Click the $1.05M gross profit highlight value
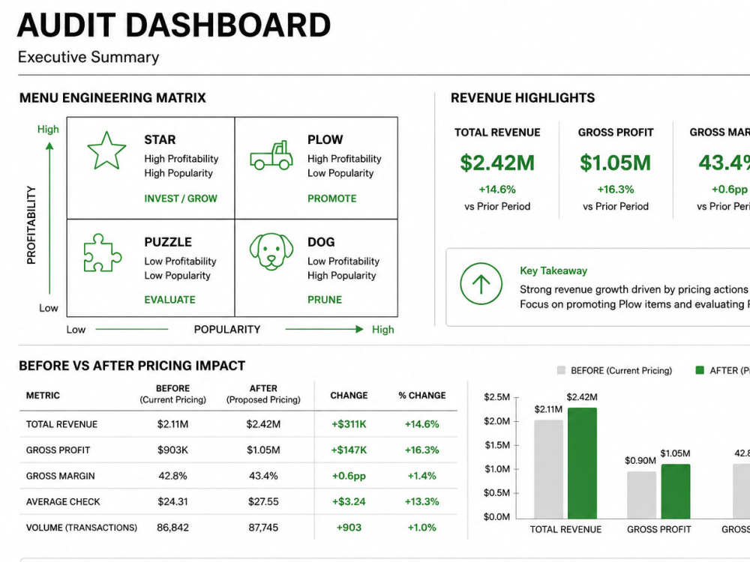 (616, 163)
